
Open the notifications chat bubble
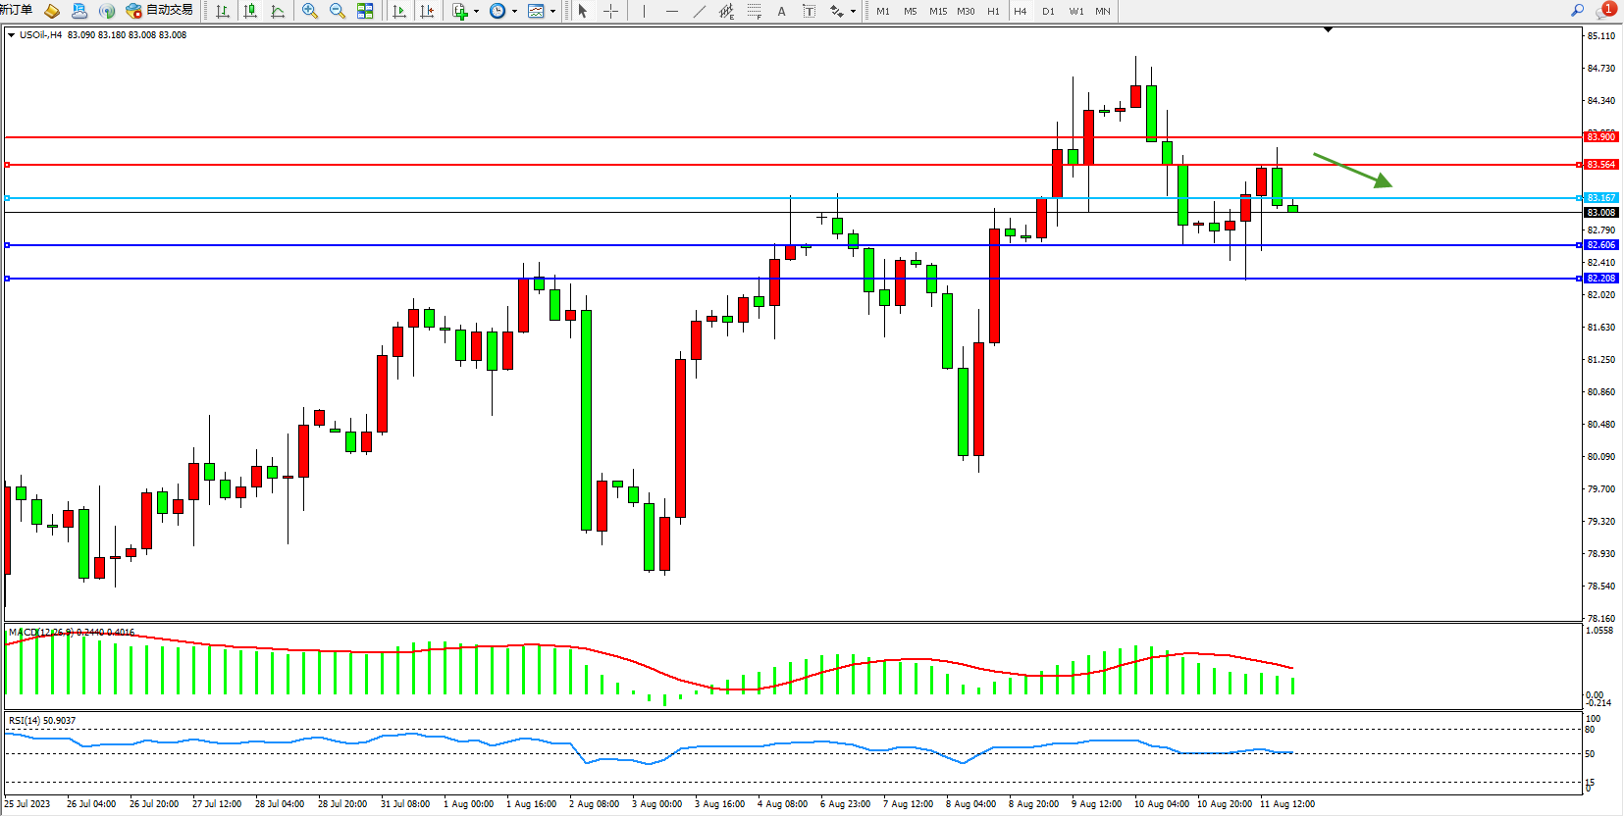point(1606,10)
